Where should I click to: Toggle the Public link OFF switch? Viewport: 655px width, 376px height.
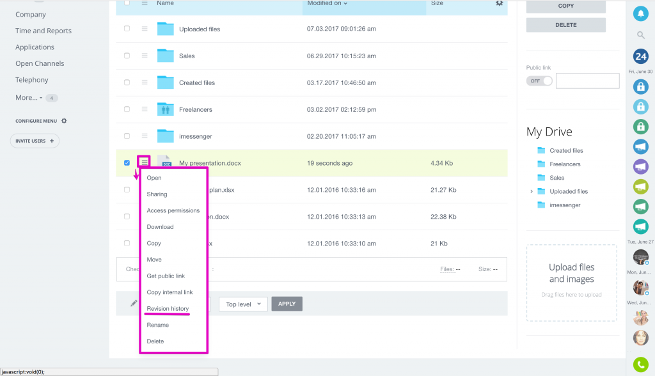tap(539, 81)
